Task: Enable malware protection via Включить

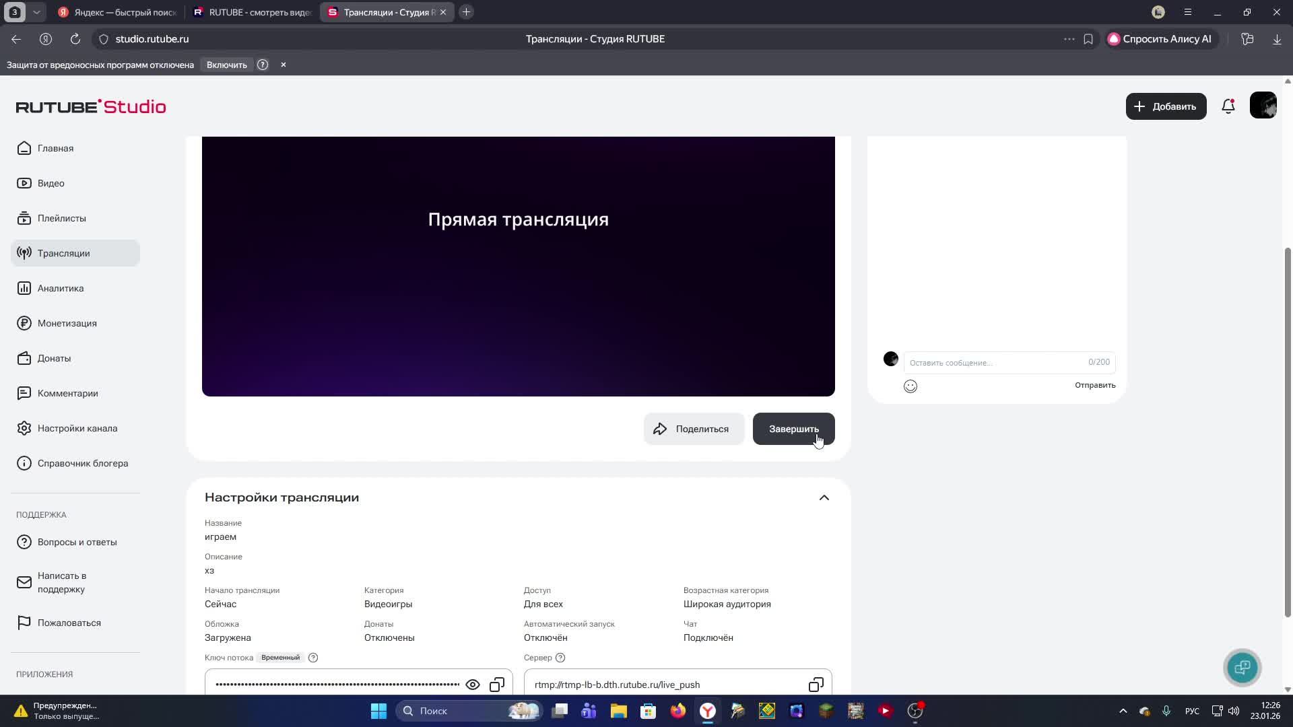Action: pyautogui.click(x=226, y=65)
